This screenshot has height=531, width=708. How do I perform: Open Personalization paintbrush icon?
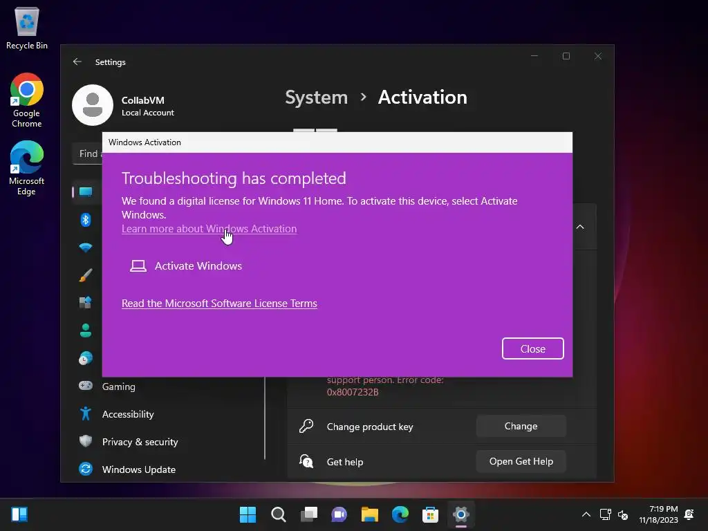[x=86, y=275]
